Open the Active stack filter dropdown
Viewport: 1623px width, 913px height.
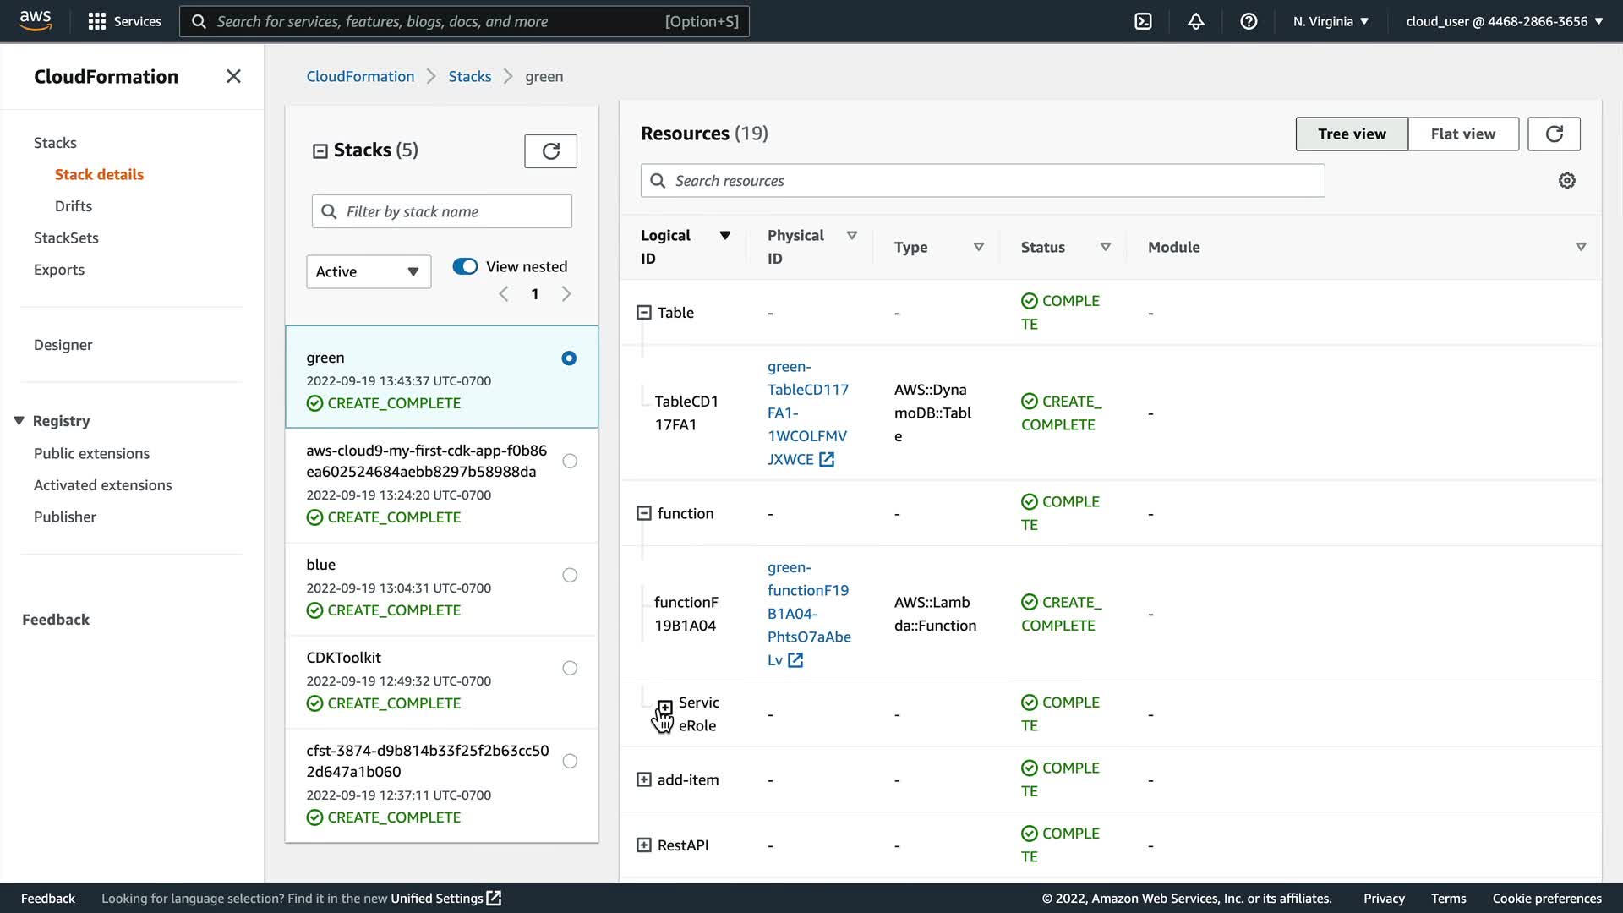pyautogui.click(x=368, y=271)
